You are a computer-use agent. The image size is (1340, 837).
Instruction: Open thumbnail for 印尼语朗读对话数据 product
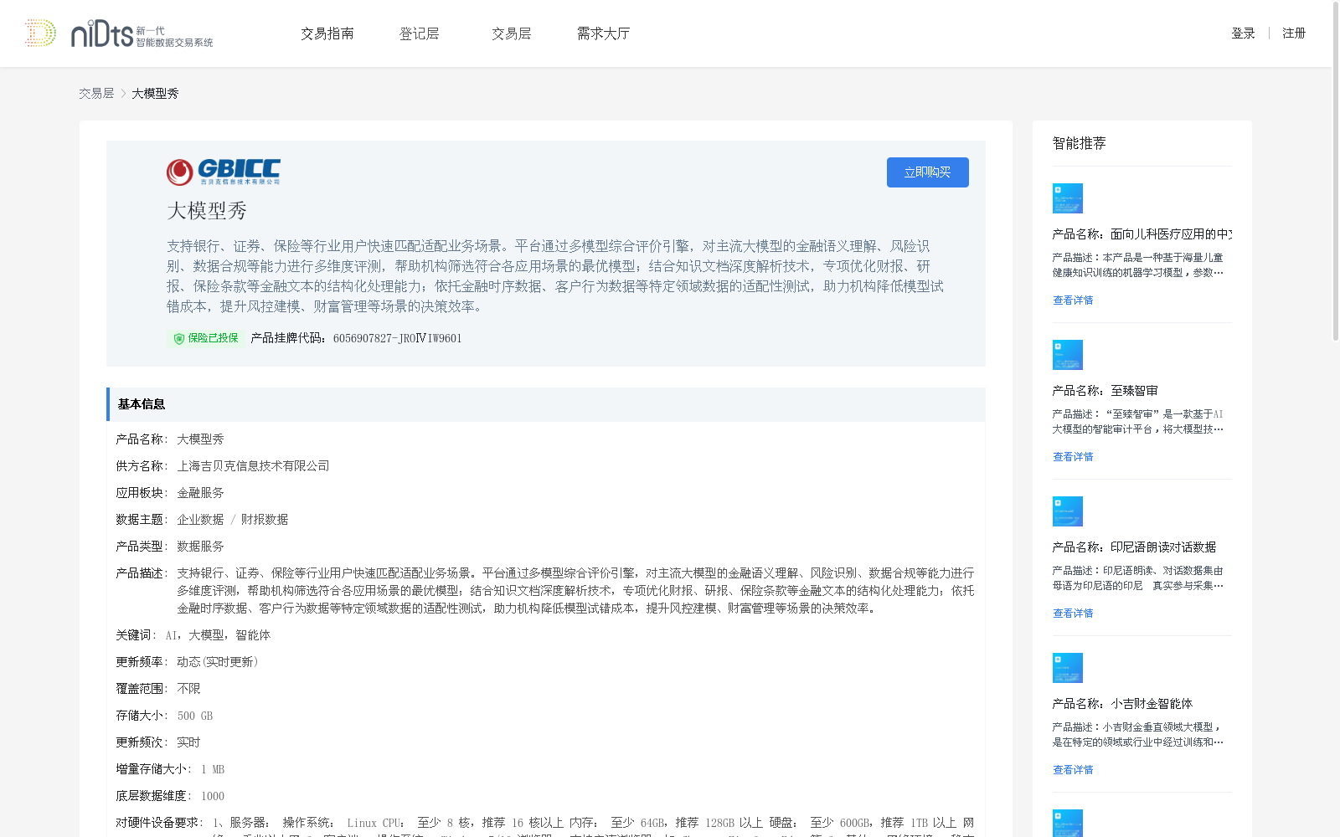[1068, 511]
